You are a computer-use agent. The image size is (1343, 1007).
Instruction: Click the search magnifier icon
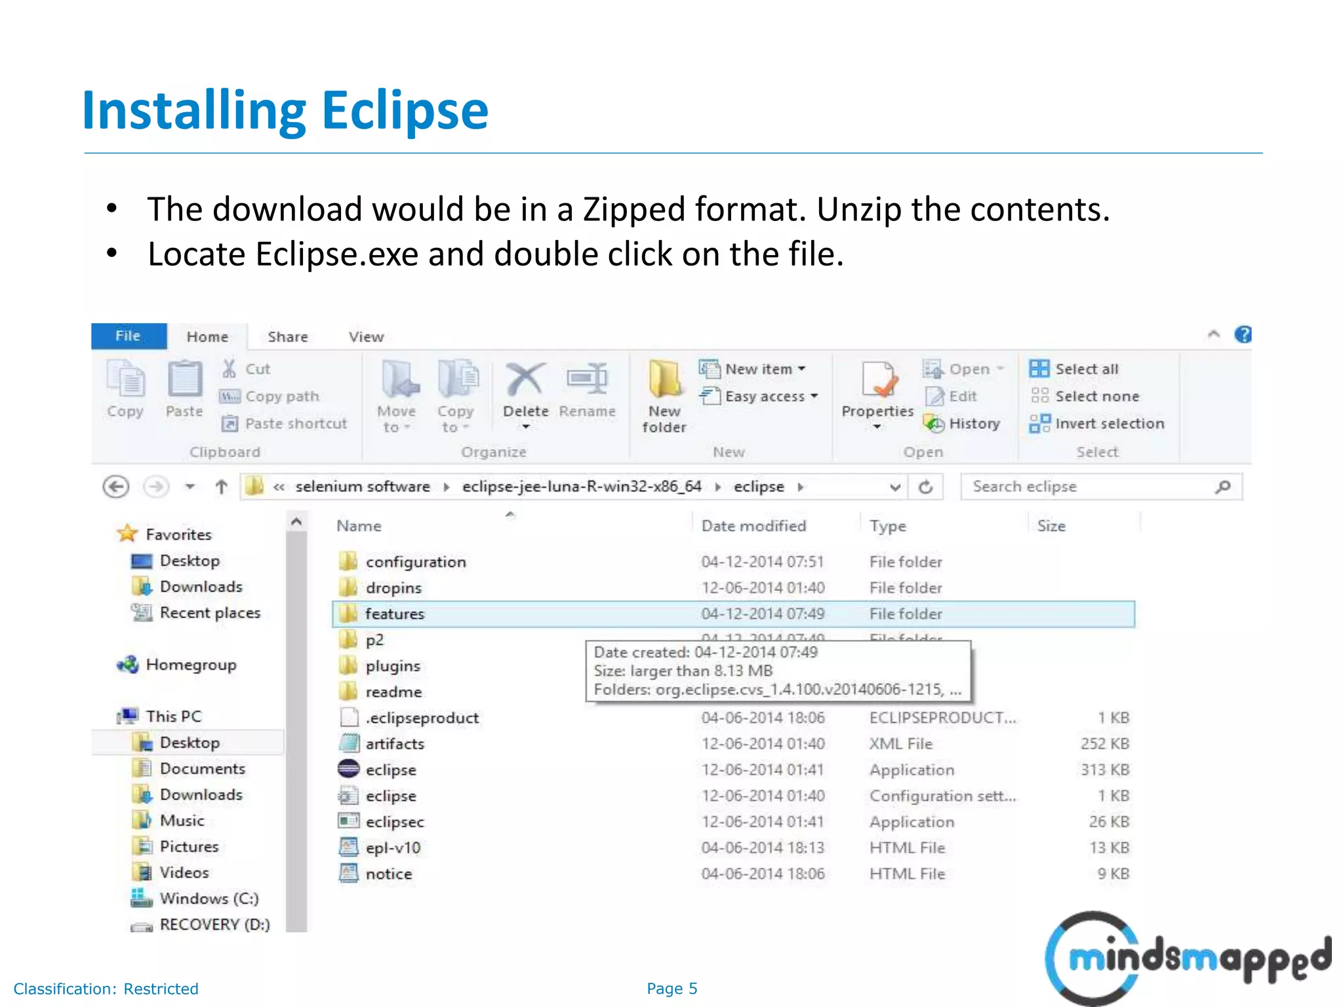pyautogui.click(x=1223, y=487)
